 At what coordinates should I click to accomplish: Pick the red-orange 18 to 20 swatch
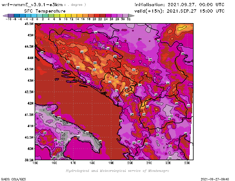click(x=91, y=16)
